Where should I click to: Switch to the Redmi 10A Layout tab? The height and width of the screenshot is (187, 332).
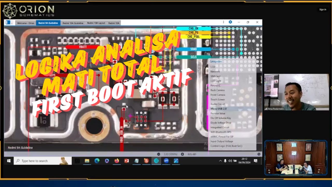(x=96, y=23)
